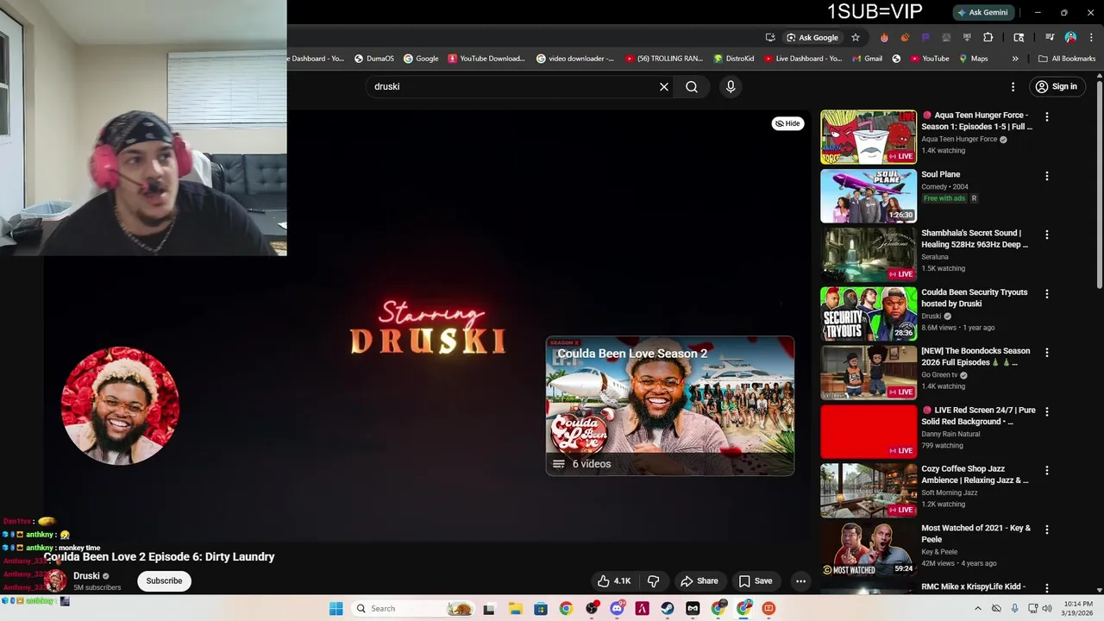The width and height of the screenshot is (1104, 621).
Task: Clear the druski search text
Action: click(664, 86)
